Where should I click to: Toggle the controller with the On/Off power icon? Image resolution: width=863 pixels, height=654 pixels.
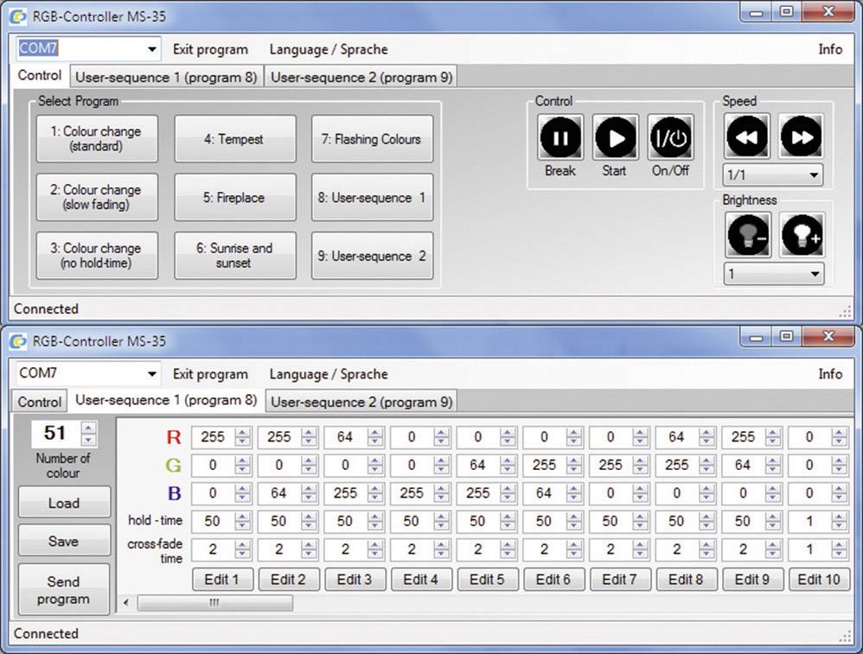tap(670, 138)
